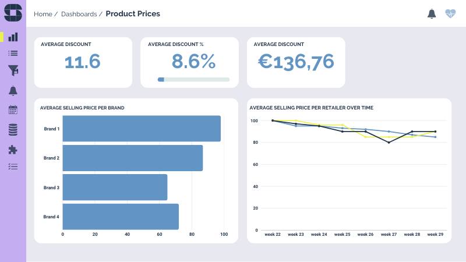Image resolution: width=466 pixels, height=262 pixels.
Task: Click the Average Discount % progress bar
Action: [x=193, y=79]
